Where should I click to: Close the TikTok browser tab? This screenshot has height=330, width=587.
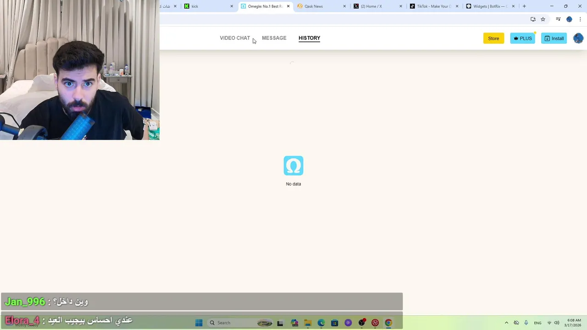tap(457, 6)
